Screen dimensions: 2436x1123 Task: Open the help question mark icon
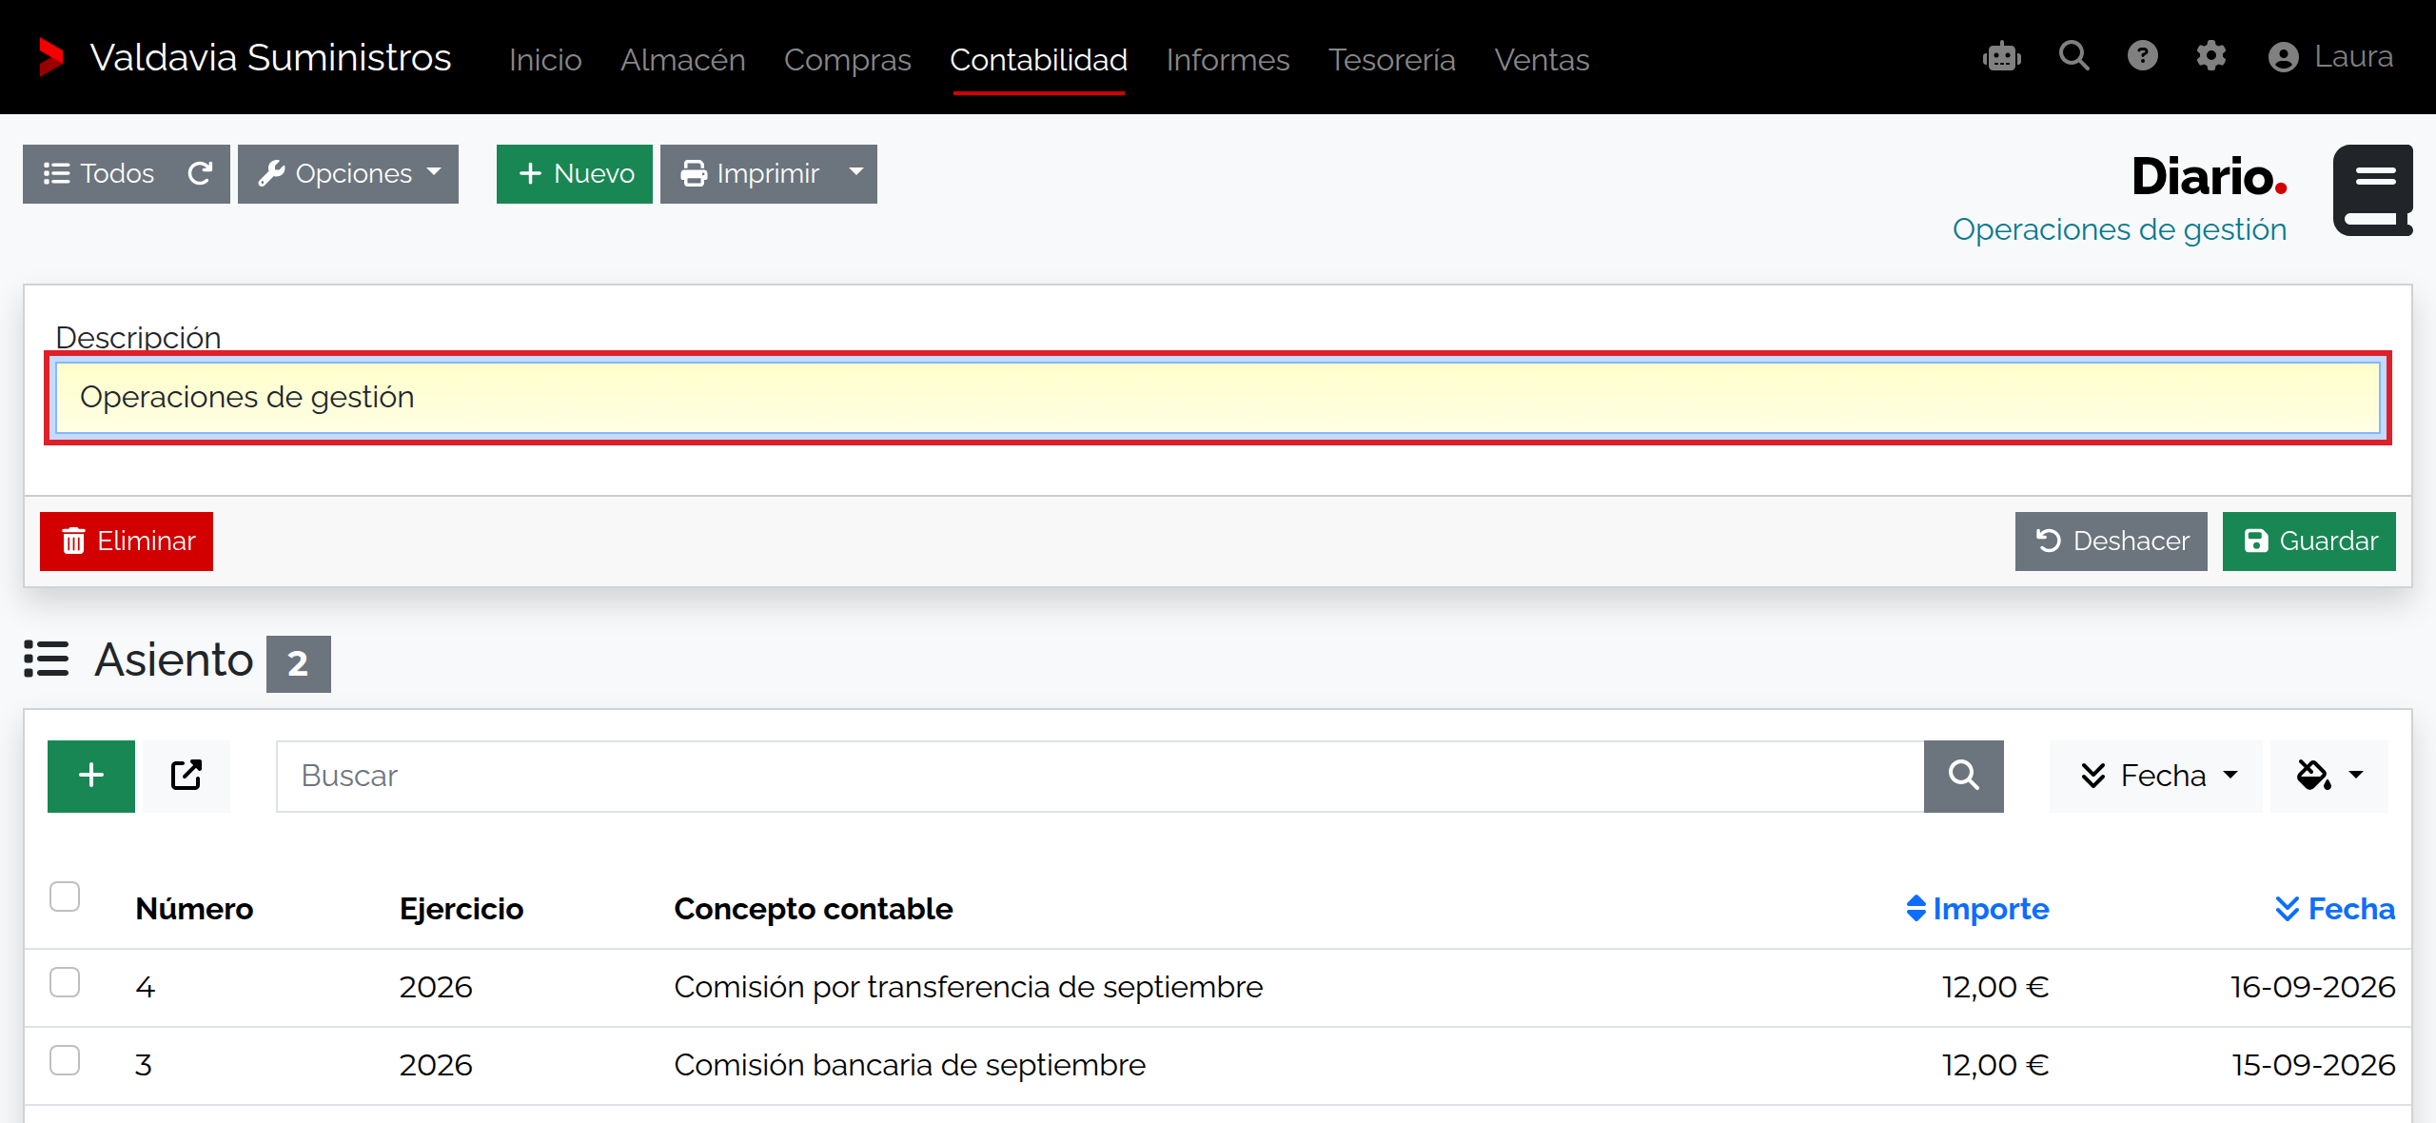2143,56
